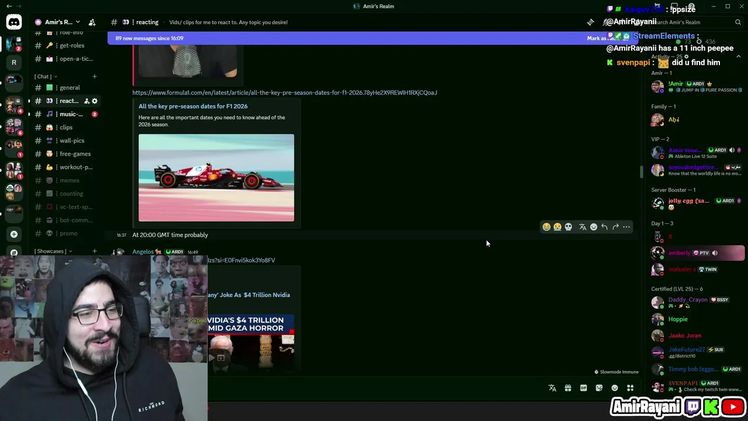Translate the hovered message
Screen dimensions: 748x421
[x=583, y=227]
